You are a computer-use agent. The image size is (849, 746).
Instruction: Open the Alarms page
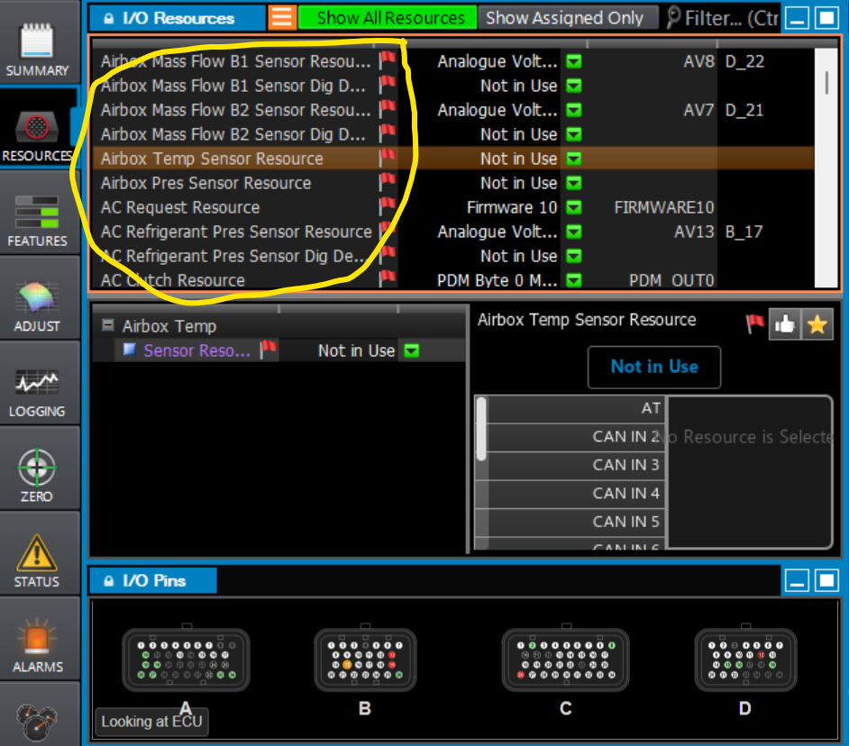[x=37, y=647]
